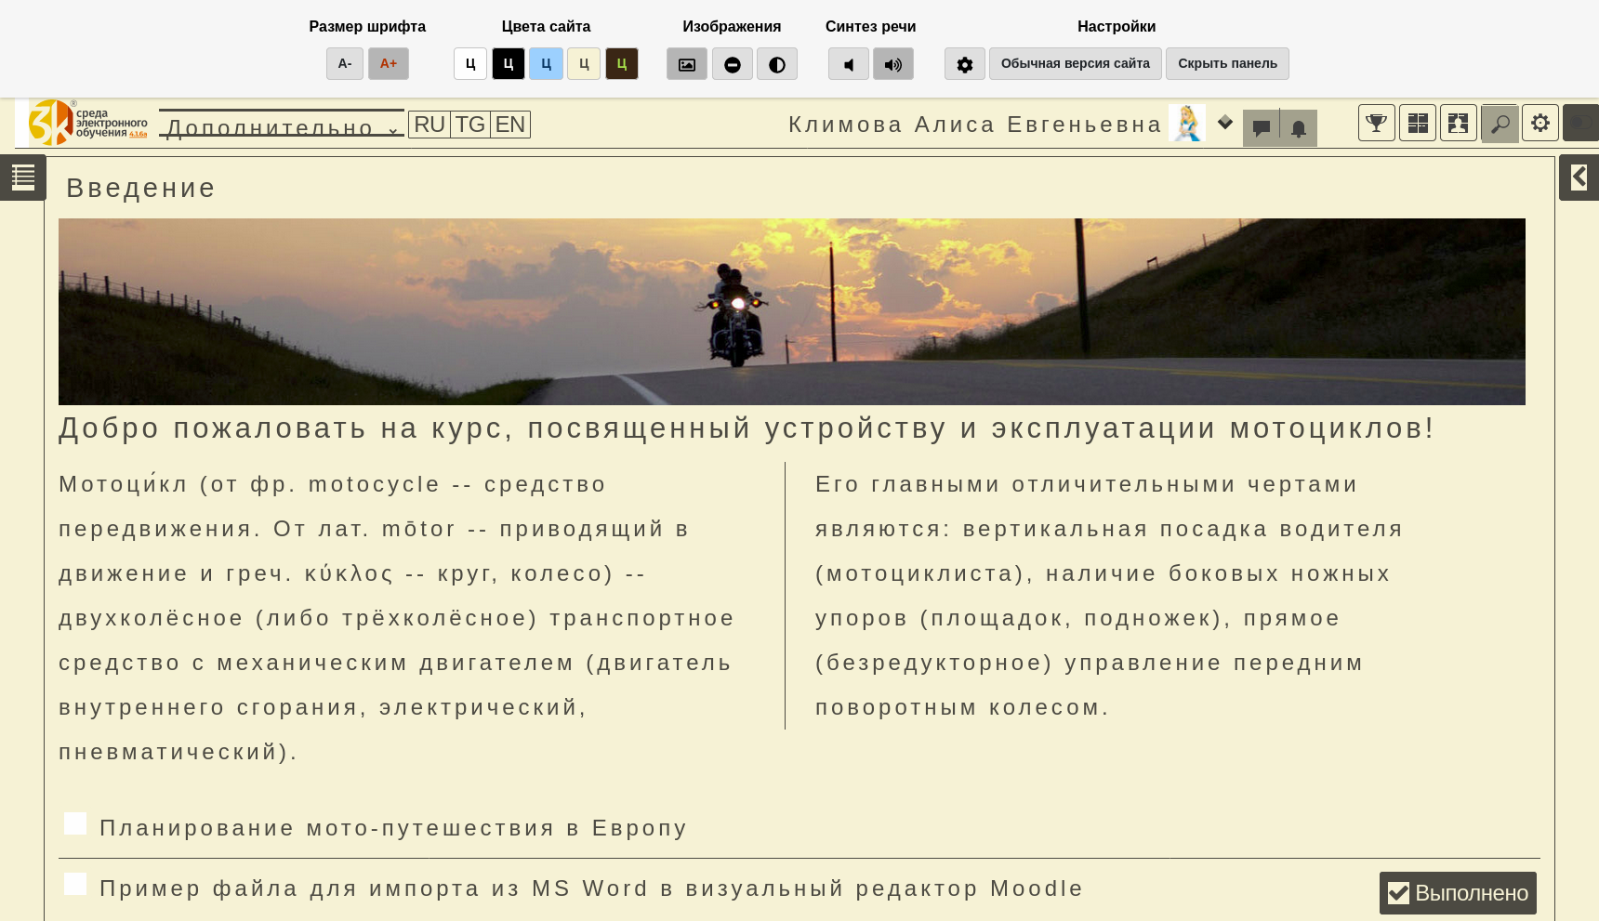Click Скрыть панель button

tap(1227, 64)
